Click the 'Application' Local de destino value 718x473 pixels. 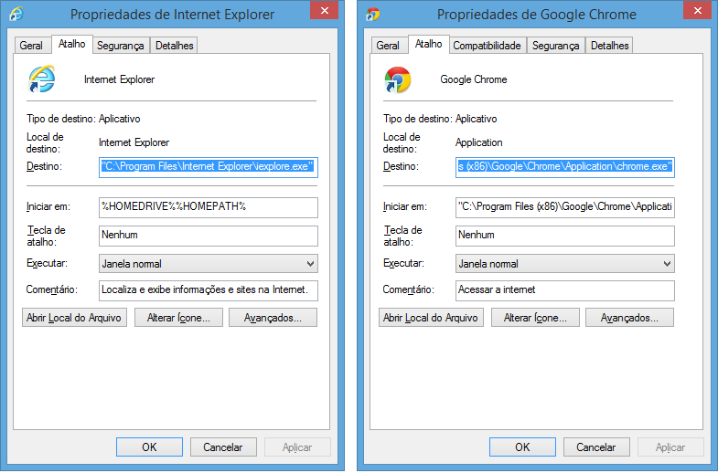[478, 142]
